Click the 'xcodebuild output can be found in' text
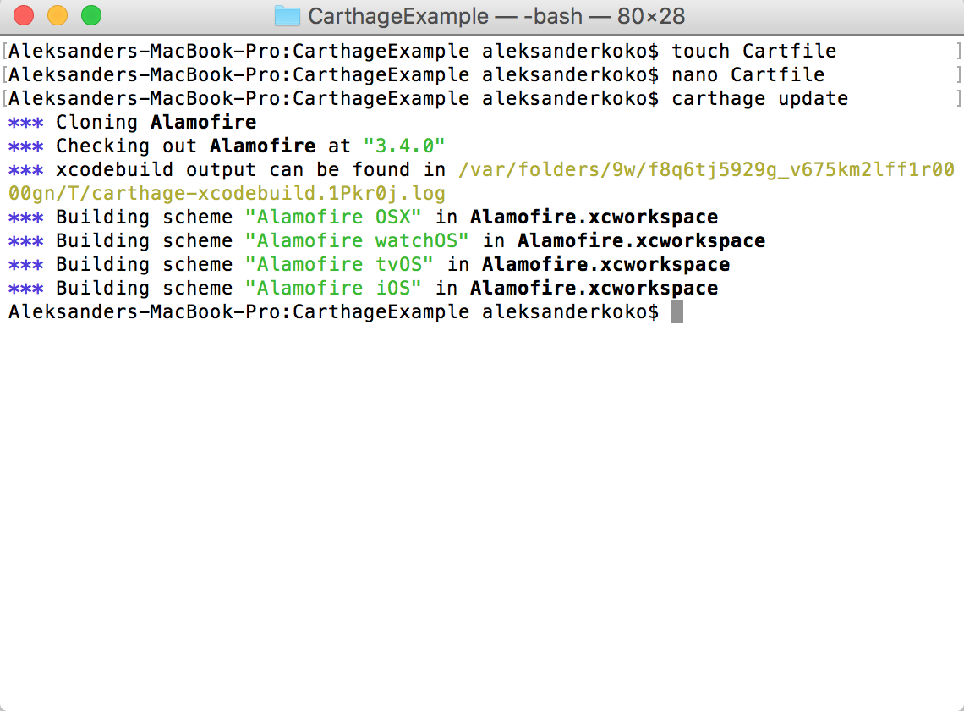The width and height of the screenshot is (964, 711). [251, 170]
